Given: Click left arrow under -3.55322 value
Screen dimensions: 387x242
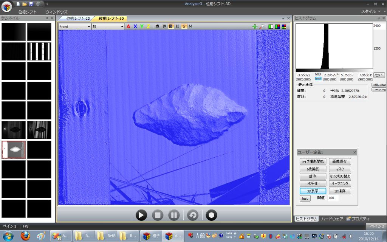Looking at the screenshot, I should [299, 79].
